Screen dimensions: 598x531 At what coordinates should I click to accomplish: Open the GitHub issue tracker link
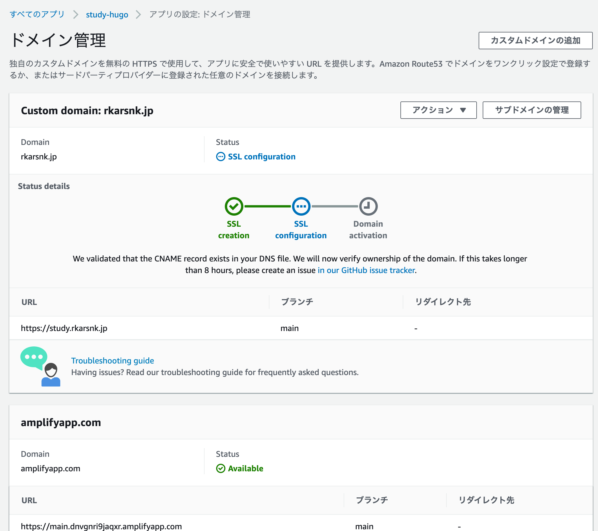tap(366, 270)
